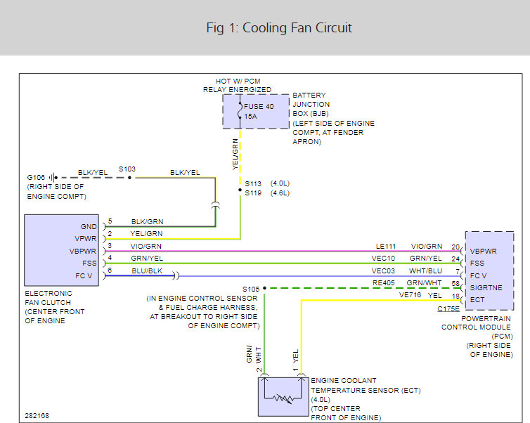Click the PCM pin number 58
The image size is (530, 423).
point(455,283)
